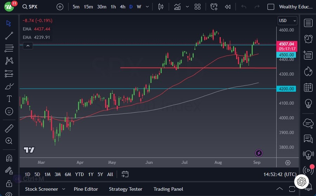Select the trend line drawing tool
Image resolution: width=316 pixels, height=196 pixels.
pos(9,35)
